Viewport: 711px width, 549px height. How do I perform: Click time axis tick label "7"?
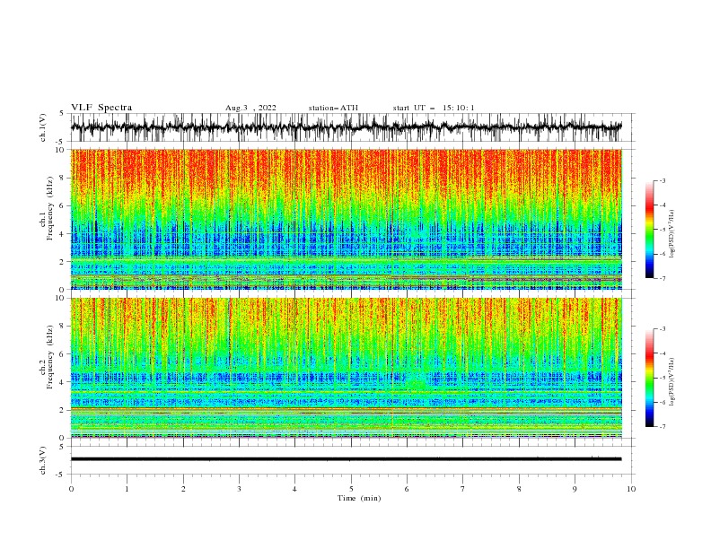[463, 489]
